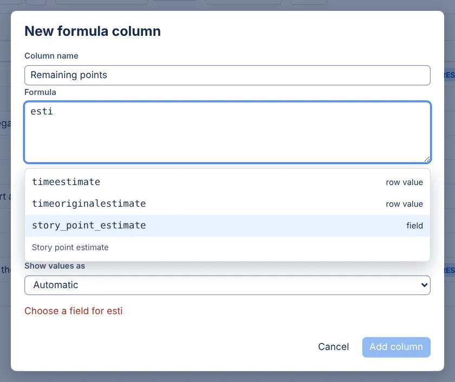Click 'row value' tag beside timeestimate
This screenshot has height=382, width=455.
pyautogui.click(x=404, y=182)
